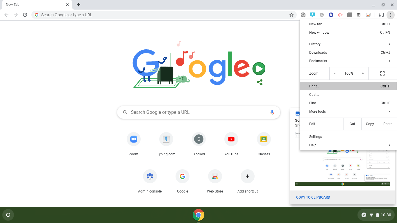Click the notification count badge
397x223 pixels.
pyautogui.click(x=364, y=215)
